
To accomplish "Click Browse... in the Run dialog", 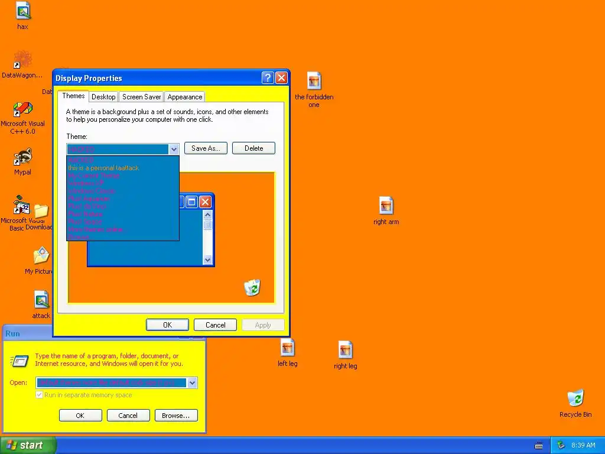I will point(176,416).
